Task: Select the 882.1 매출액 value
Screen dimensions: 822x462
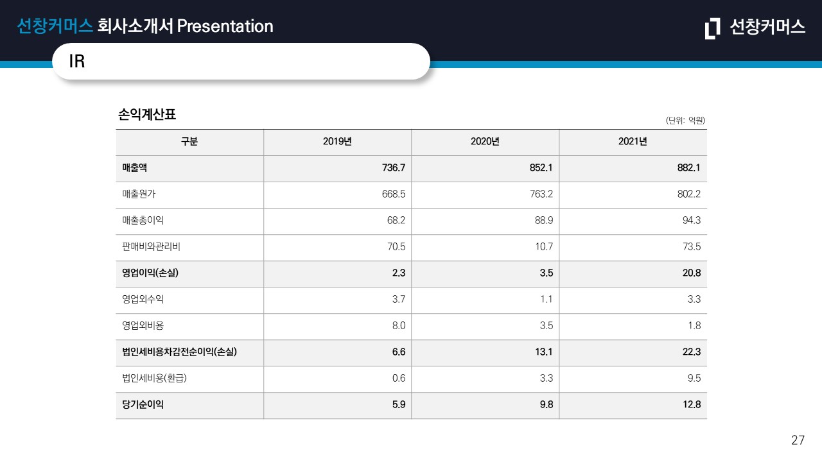Action: tap(689, 168)
